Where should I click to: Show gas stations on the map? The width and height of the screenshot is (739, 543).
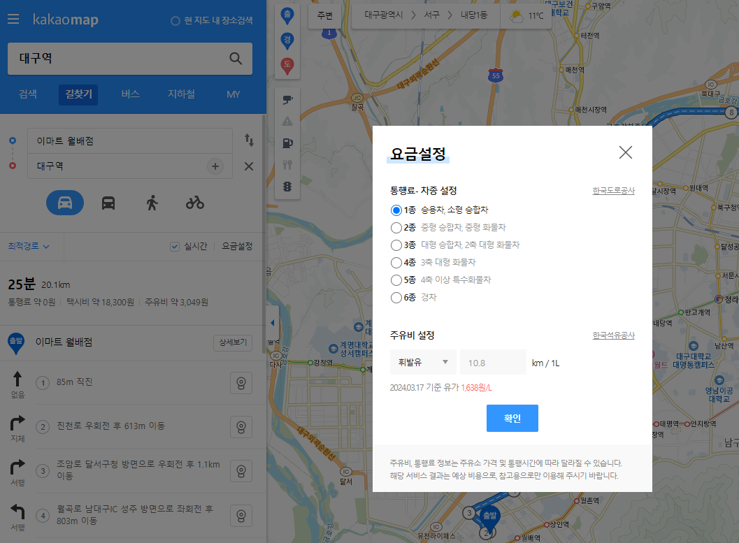click(x=287, y=143)
